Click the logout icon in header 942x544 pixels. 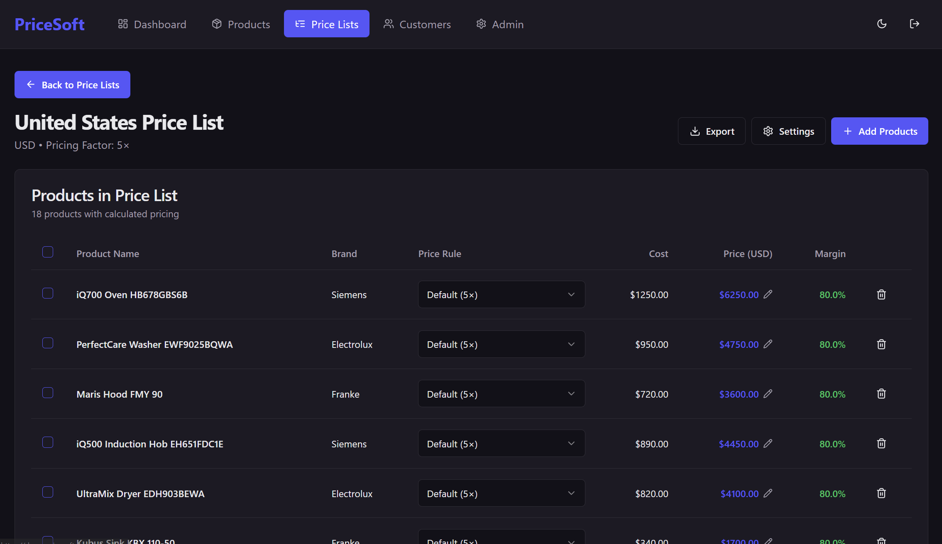tap(914, 24)
